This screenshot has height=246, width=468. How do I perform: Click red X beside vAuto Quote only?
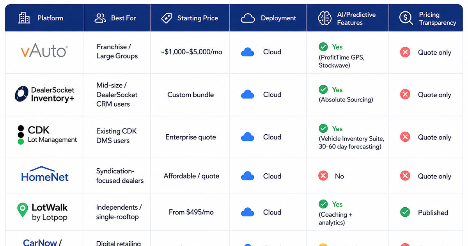[405, 52]
